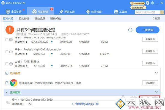Close the 驱动人生 window
165x110 pixels.
coord(162,3)
